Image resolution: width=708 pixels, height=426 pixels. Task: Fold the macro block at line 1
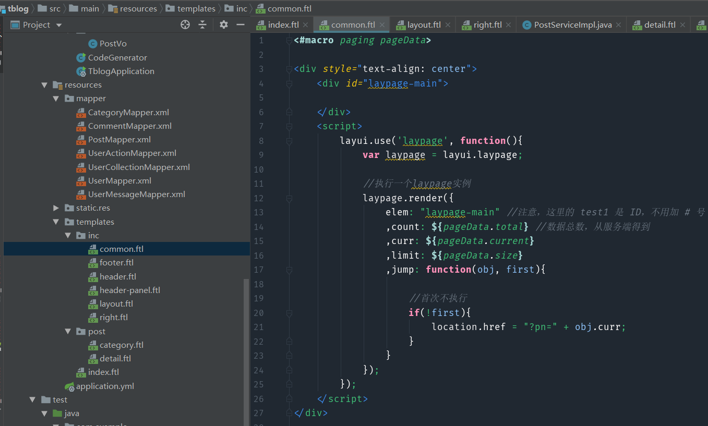(x=288, y=40)
